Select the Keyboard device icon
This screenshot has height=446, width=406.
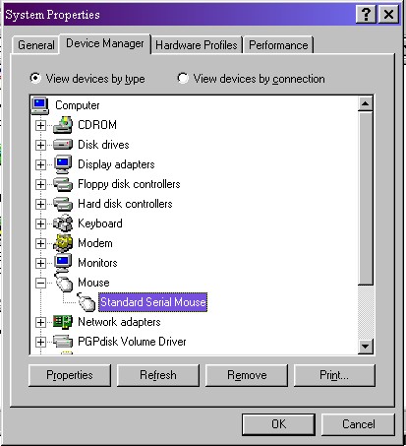(63, 223)
